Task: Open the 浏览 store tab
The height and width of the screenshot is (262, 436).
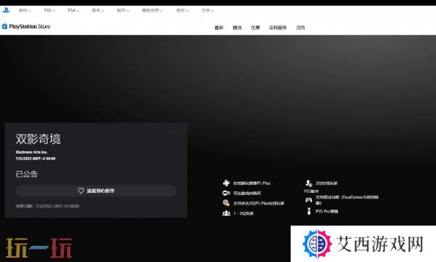Action: (301, 28)
